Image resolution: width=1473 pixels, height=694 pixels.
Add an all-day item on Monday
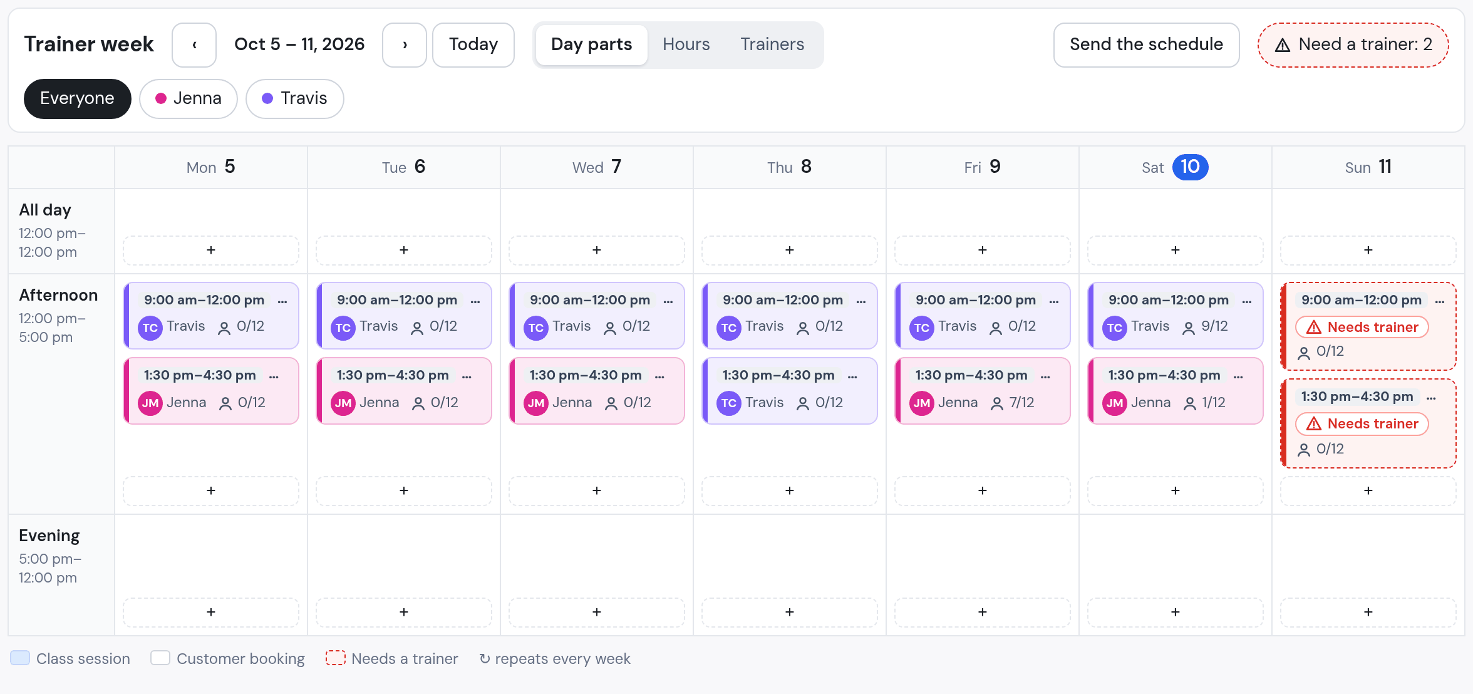211,250
